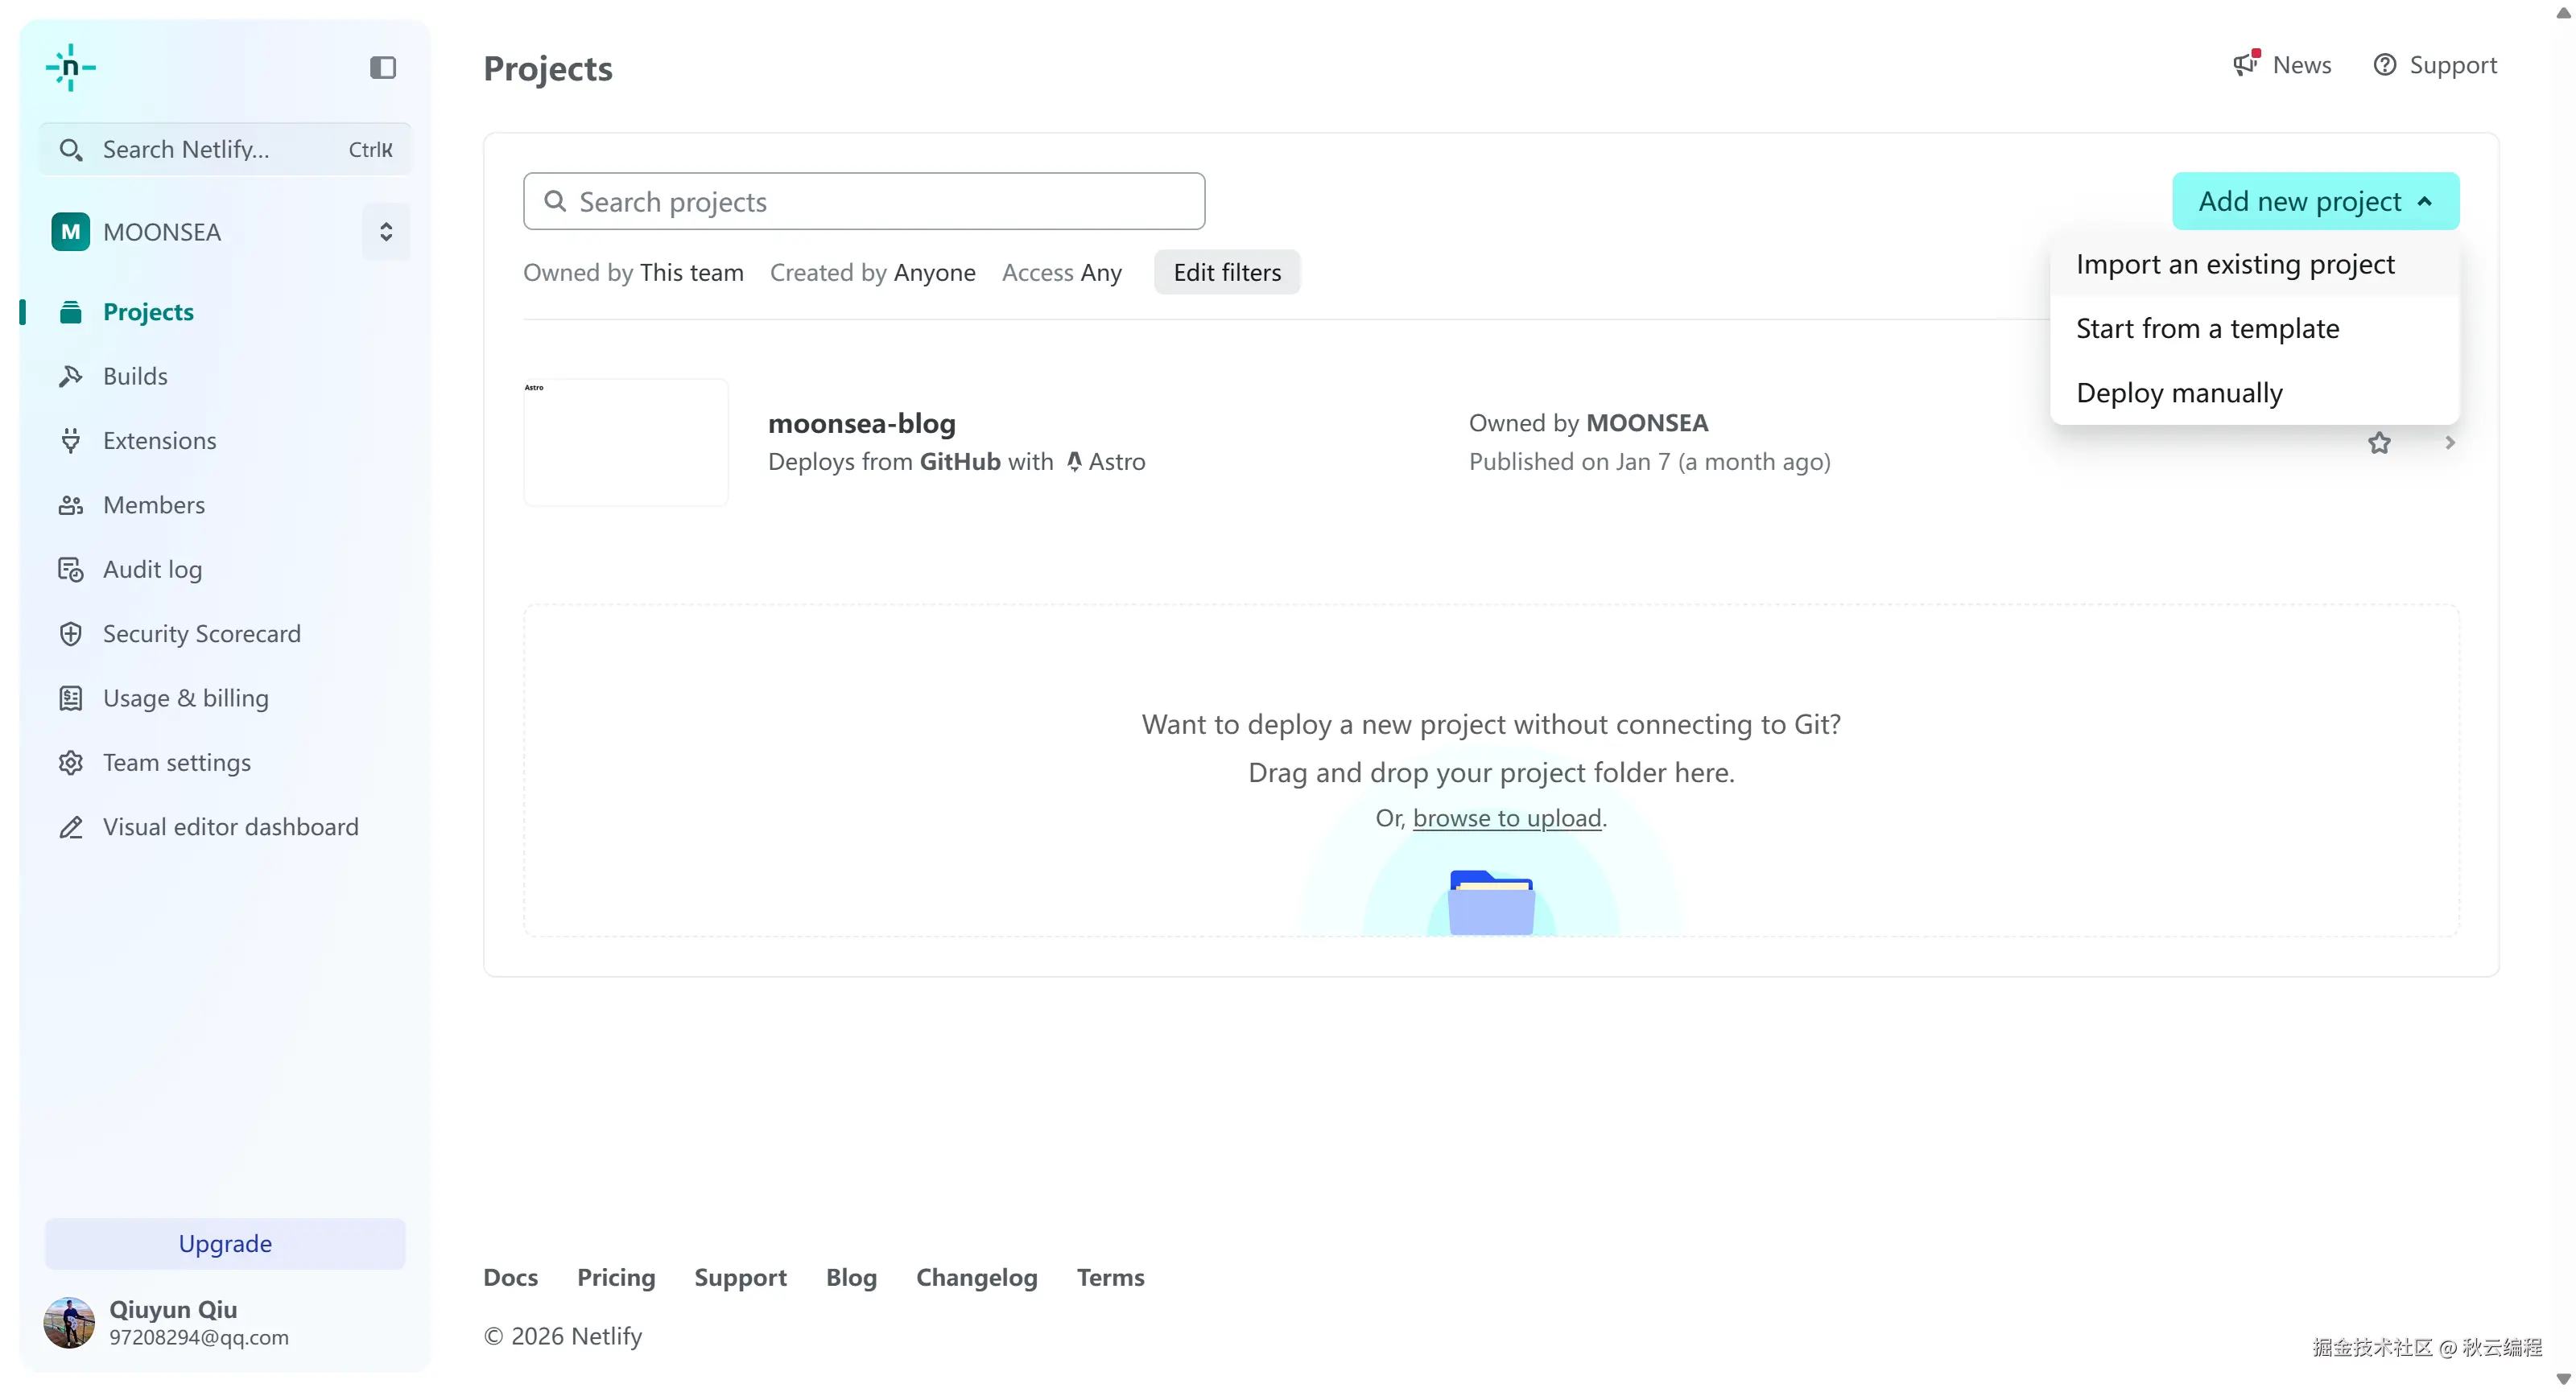The image size is (2576, 1392).
Task: Open the Audit log page
Action: tap(152, 569)
